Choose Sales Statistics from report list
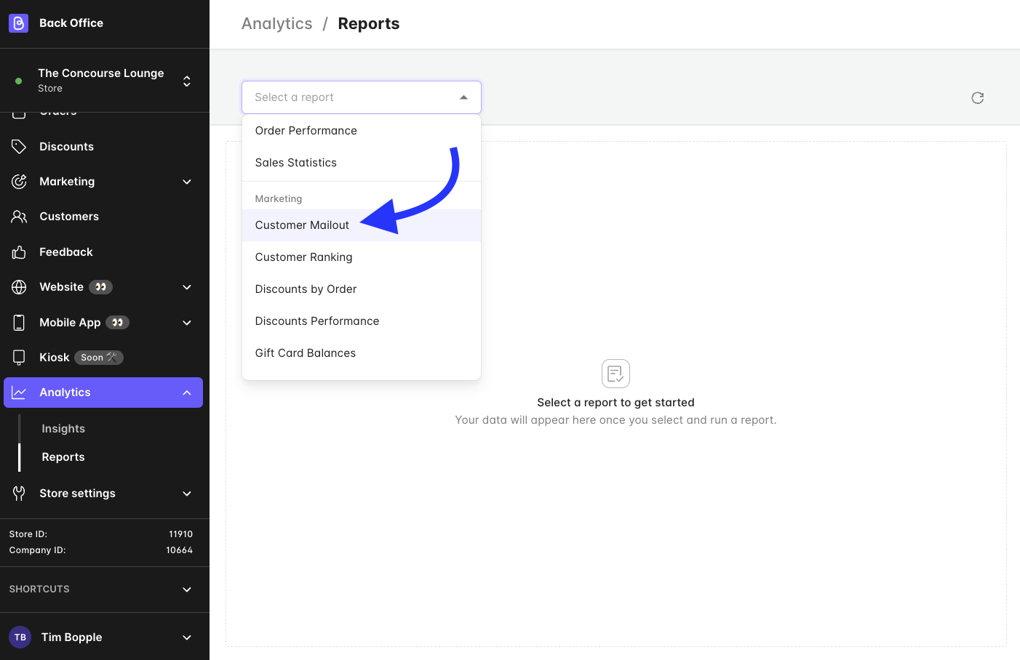Viewport: 1020px width, 660px height. coord(295,163)
